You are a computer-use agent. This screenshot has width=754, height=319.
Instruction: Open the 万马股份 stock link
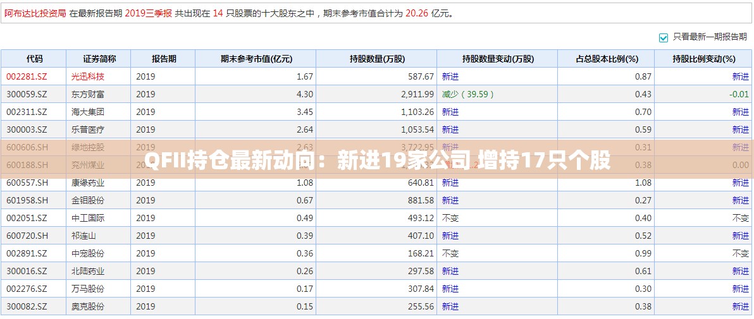pyautogui.click(x=87, y=289)
